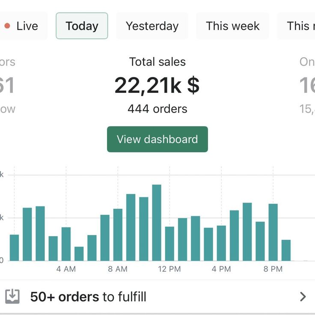Click the 4 AM axis label

[66, 269]
